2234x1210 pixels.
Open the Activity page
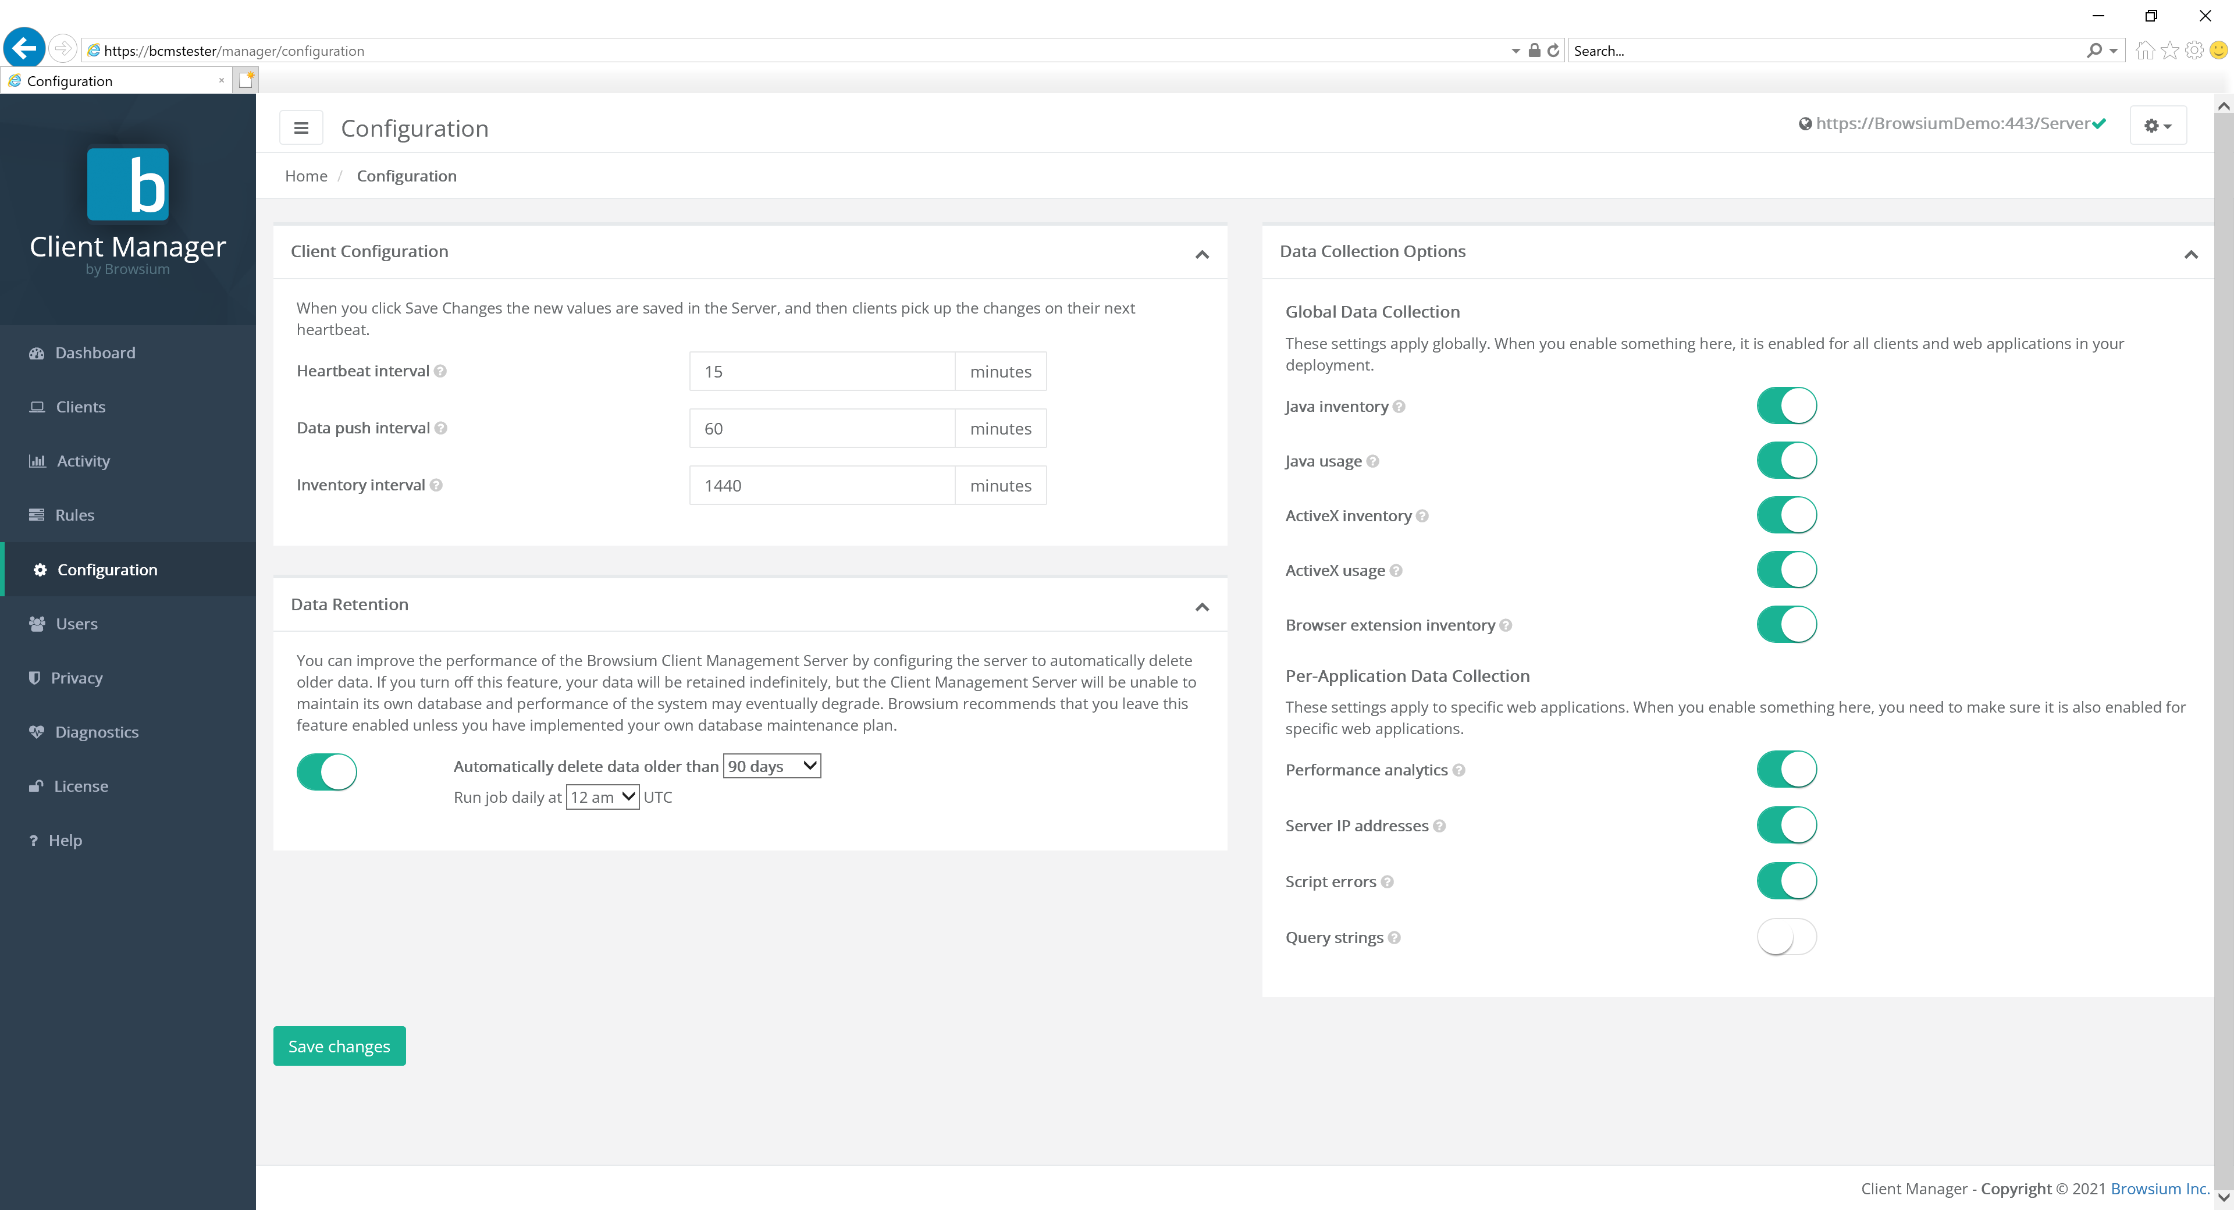click(83, 461)
